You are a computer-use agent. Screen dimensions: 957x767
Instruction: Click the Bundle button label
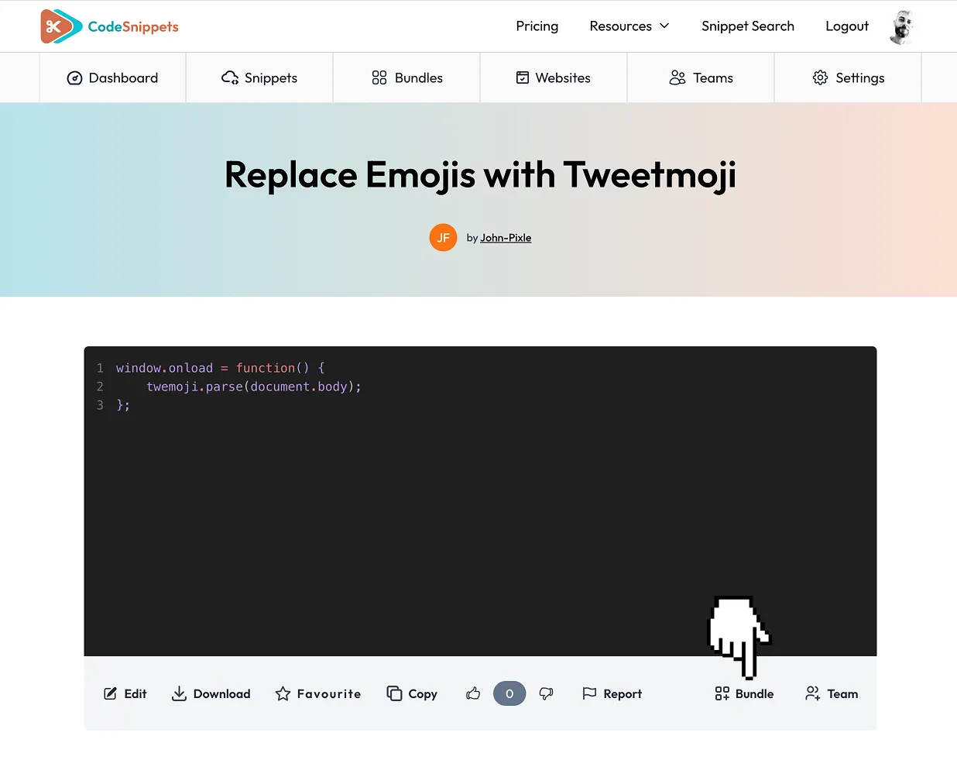coord(755,694)
